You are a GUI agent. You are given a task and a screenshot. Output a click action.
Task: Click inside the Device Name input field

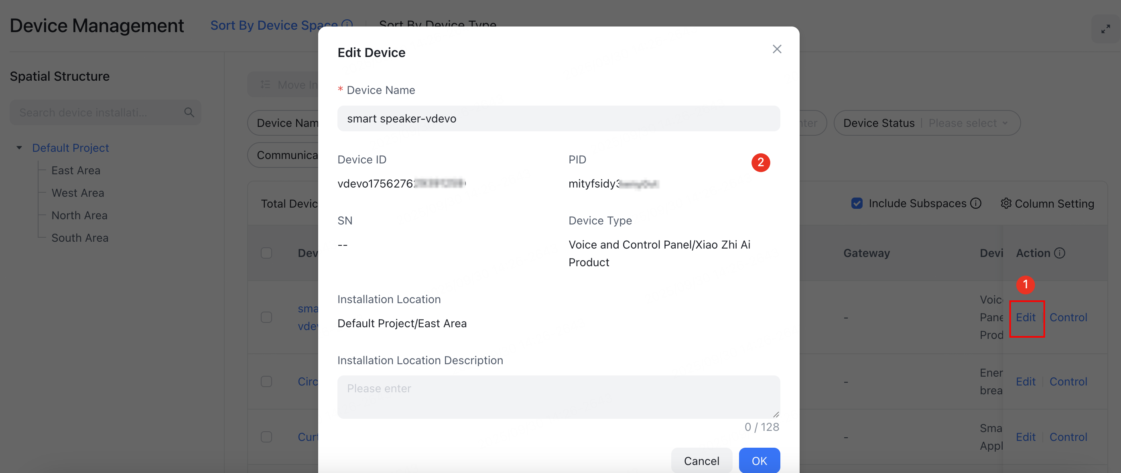(x=558, y=118)
